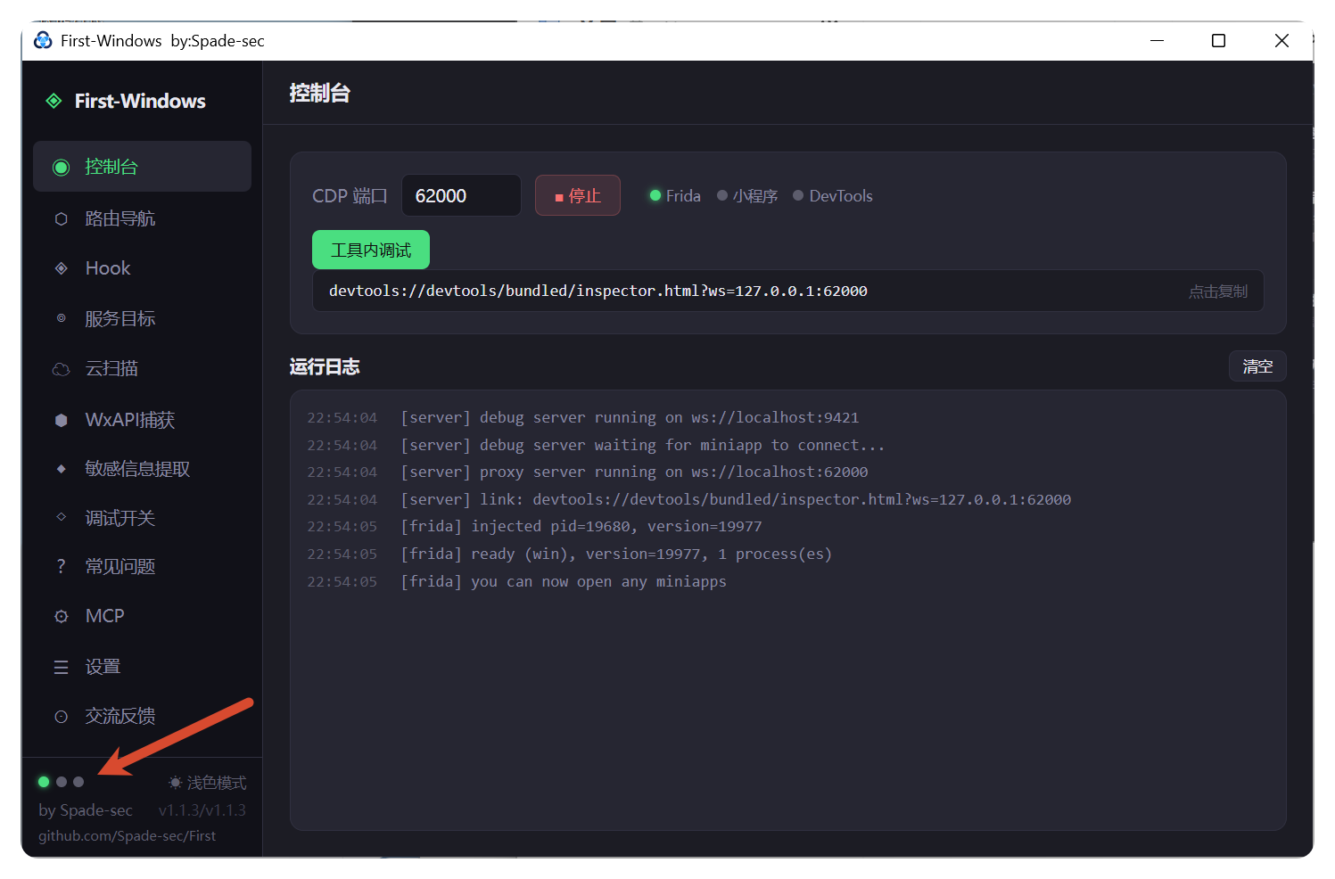Select WxAPI捕获 menu item
This screenshot has width=1335, height=879.
pyautogui.click(x=142, y=420)
